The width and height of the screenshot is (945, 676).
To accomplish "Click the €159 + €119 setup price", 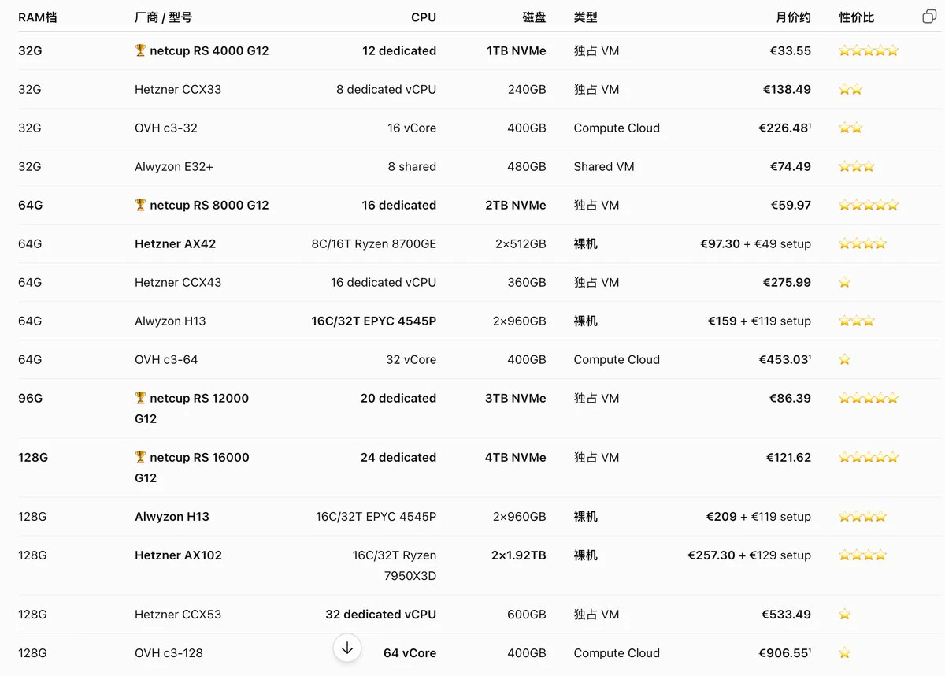I will (x=760, y=321).
